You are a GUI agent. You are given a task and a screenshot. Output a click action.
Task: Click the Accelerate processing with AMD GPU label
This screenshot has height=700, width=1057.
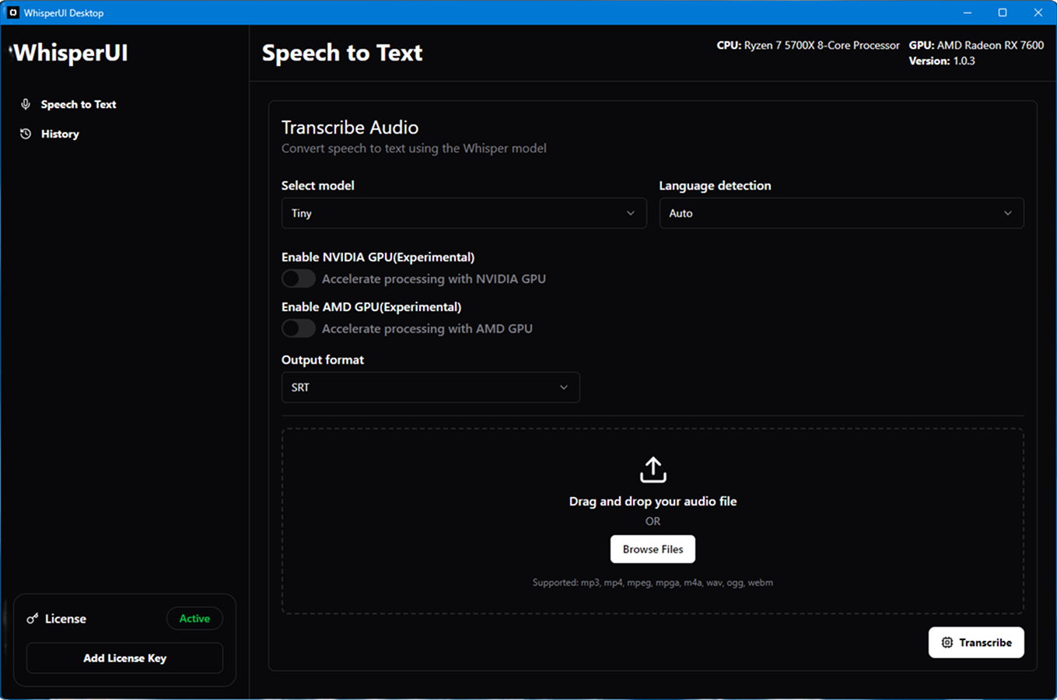pyautogui.click(x=427, y=328)
